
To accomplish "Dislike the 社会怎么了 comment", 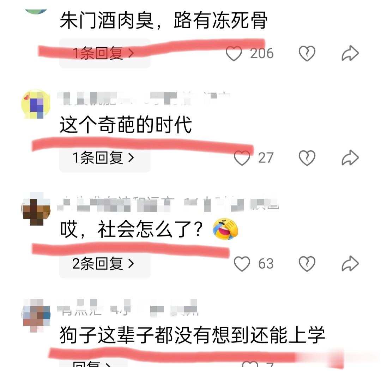I will tap(307, 264).
